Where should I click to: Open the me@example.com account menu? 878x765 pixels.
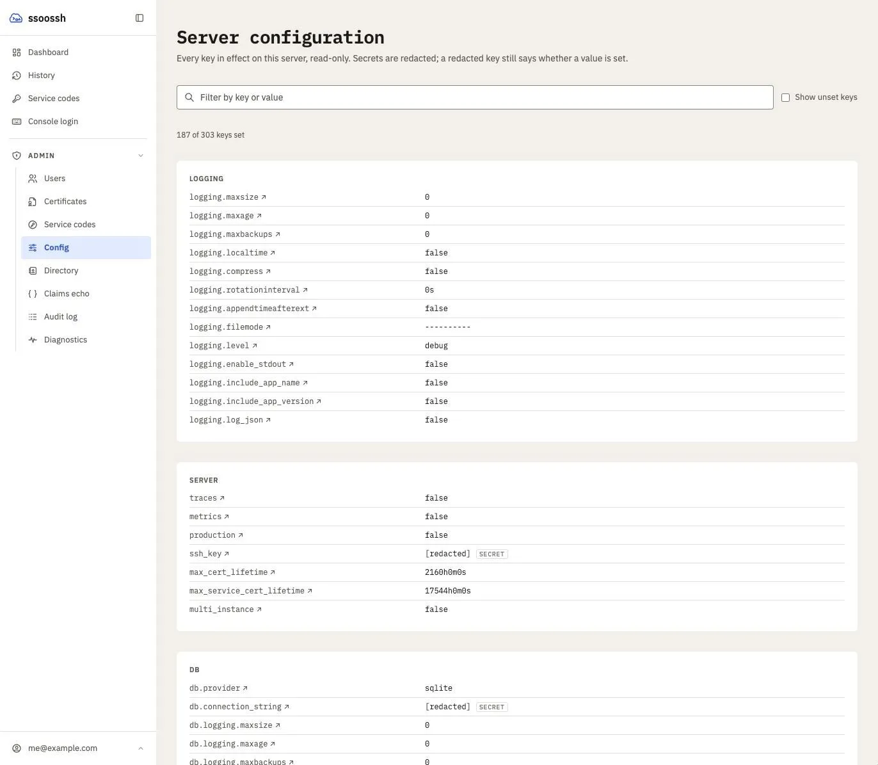click(78, 748)
